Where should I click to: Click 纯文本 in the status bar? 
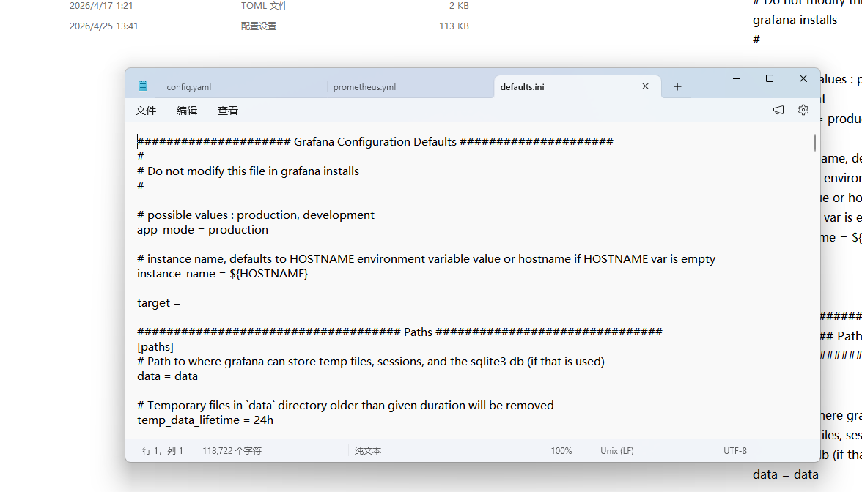(368, 450)
